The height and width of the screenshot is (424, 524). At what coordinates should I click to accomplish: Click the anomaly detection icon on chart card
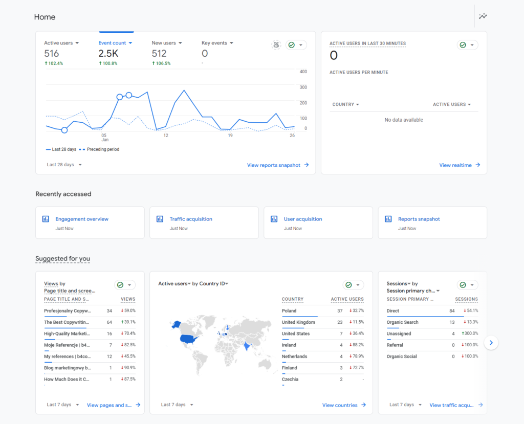point(276,45)
